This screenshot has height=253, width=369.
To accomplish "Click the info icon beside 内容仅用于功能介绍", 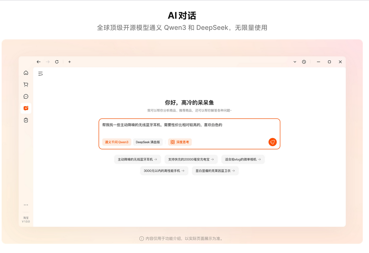I will [141, 239].
